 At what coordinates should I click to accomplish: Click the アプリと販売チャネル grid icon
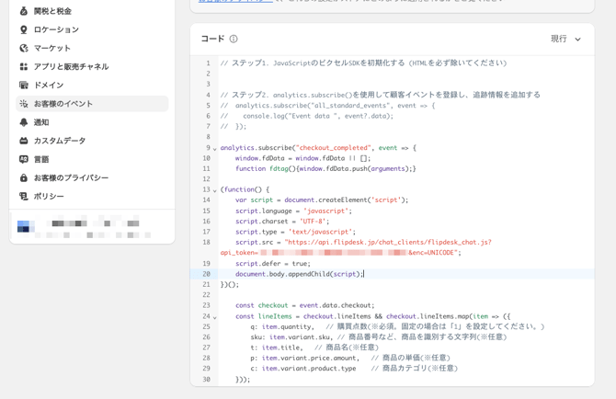pyautogui.click(x=24, y=66)
